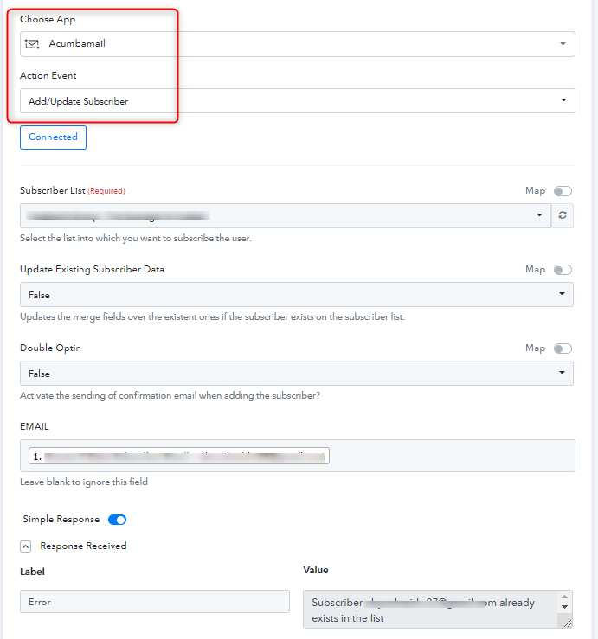Select the mapped email value tag
598x639 pixels.
point(179,456)
